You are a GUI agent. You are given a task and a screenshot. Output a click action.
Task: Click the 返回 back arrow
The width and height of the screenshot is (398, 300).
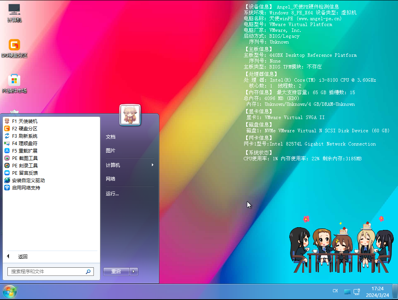click(x=8, y=256)
